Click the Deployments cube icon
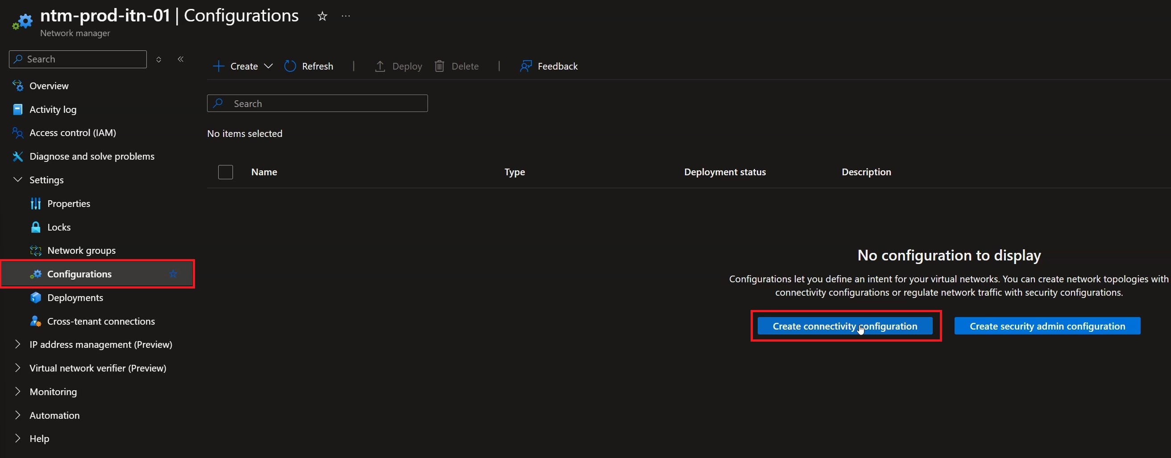1171x458 pixels. click(x=35, y=297)
